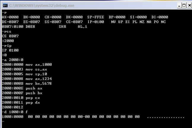Image resolution: width=192 pixels, height=128 pixels.
Task: Click the dump address 1000:0000
Action: coord(13,117)
